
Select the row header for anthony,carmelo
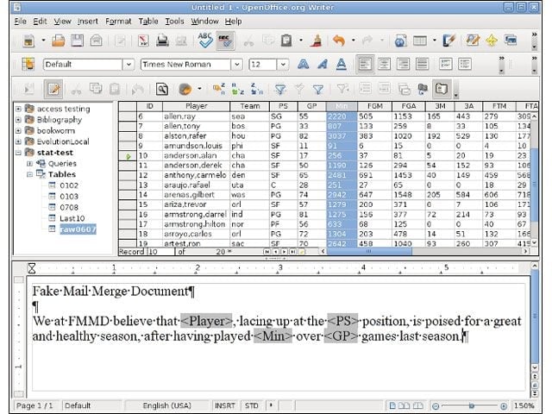coord(128,175)
